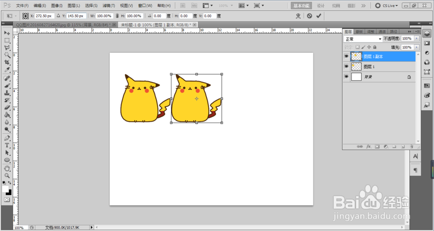
Task: Open the layer style fx dropdown
Action: (x=368, y=147)
